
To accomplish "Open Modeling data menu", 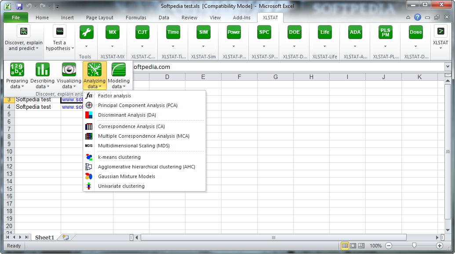I will 119,75.
